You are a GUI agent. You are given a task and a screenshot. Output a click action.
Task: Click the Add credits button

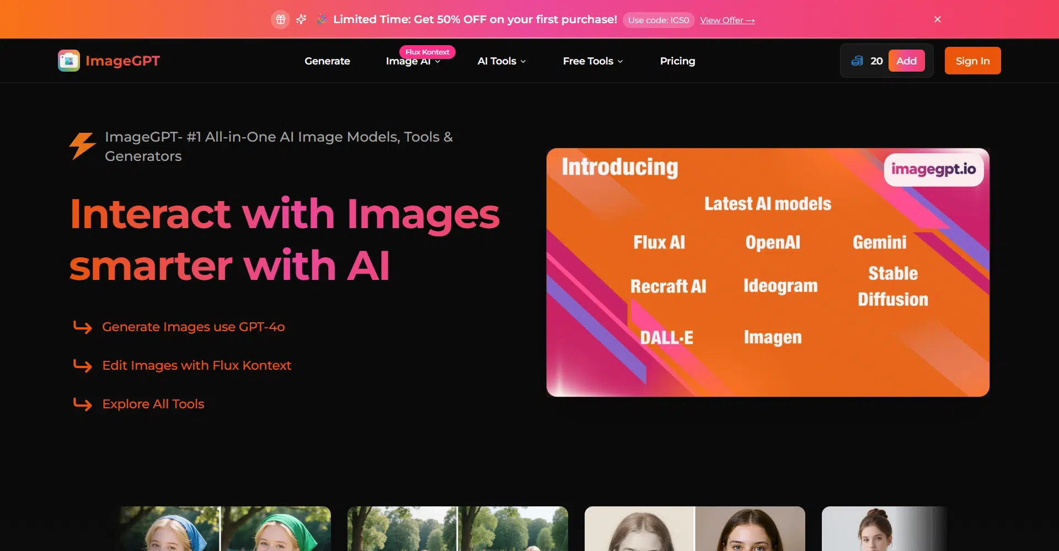[906, 61]
